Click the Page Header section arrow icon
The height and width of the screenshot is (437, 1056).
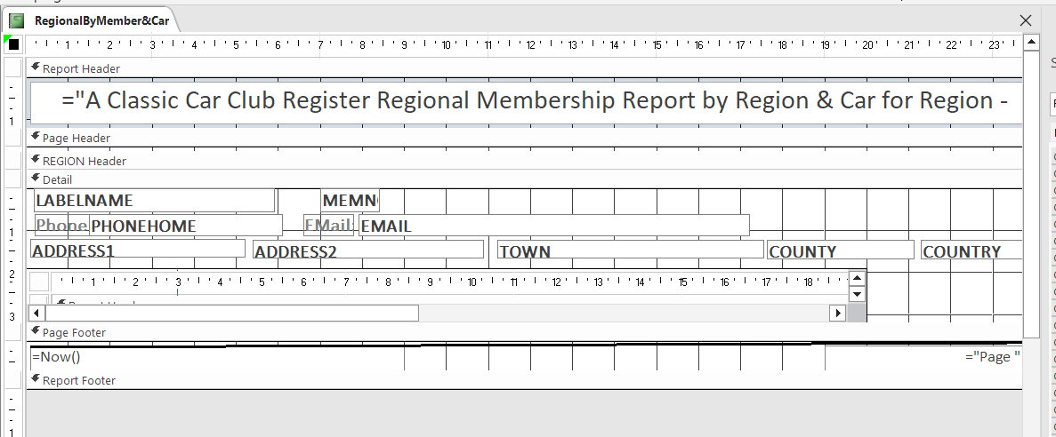tap(35, 137)
